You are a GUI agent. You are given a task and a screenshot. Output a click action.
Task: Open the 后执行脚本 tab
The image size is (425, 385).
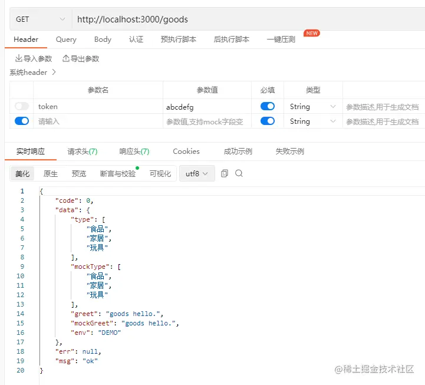click(232, 40)
